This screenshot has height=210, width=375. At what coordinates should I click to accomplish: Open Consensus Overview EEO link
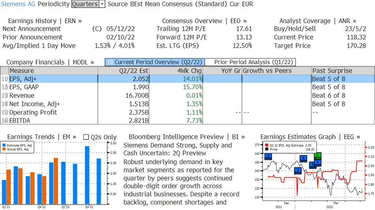tap(204, 21)
